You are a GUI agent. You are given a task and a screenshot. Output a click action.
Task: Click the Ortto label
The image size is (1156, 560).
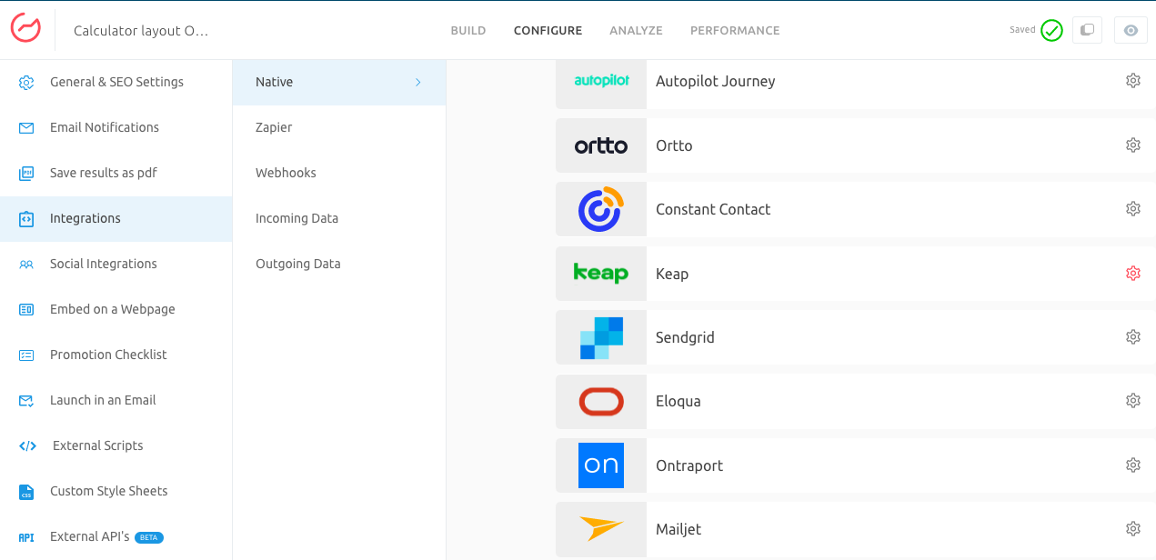(x=674, y=145)
